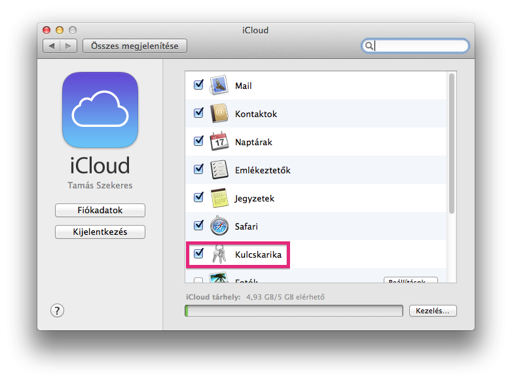The width and height of the screenshot is (512, 382).
Task: Click Összes megjelenítése button
Action: click(134, 46)
